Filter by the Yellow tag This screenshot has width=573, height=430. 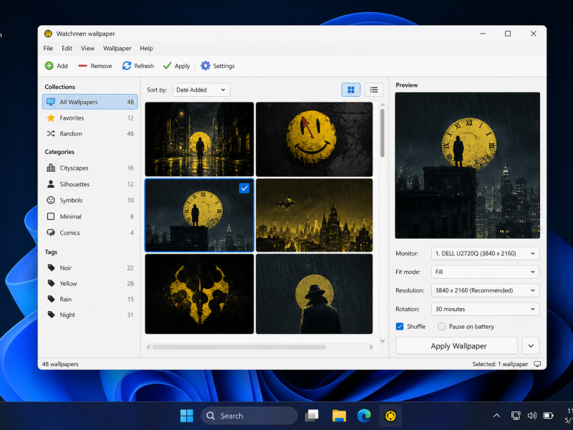90,283
